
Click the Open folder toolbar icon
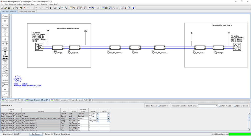(x=5, y=8)
